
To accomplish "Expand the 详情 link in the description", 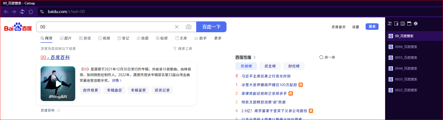I will click(117, 80).
